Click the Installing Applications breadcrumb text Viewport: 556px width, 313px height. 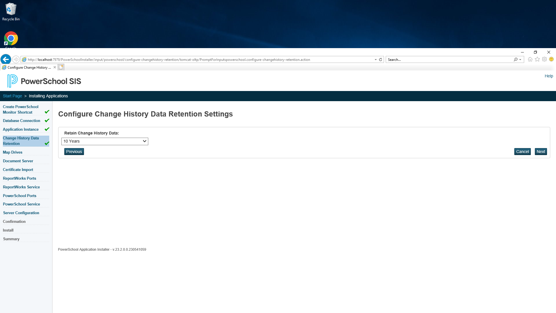coord(48,96)
